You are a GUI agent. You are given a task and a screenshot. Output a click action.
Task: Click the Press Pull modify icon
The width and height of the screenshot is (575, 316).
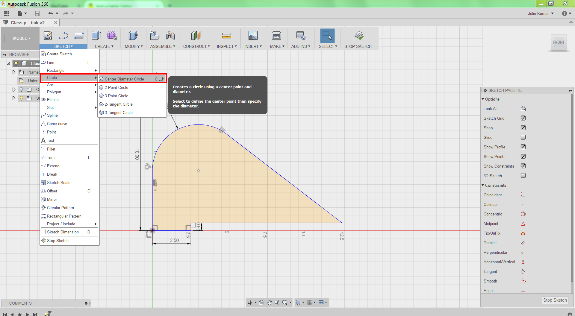tap(133, 36)
